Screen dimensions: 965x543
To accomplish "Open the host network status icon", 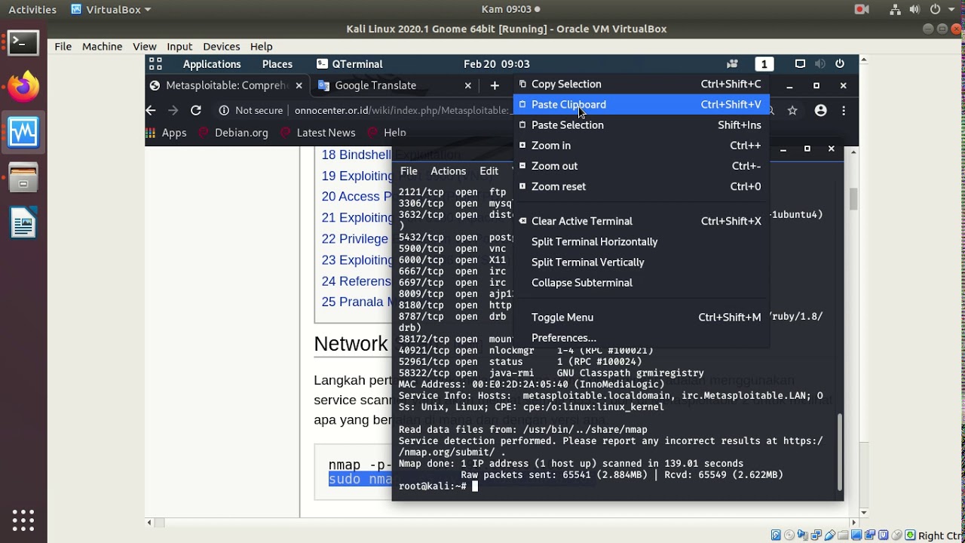I will point(895,9).
